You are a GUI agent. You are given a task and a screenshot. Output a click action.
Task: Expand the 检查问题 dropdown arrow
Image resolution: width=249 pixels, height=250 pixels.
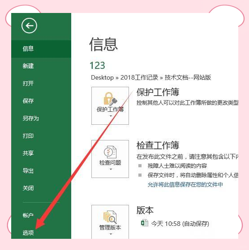[111, 169]
